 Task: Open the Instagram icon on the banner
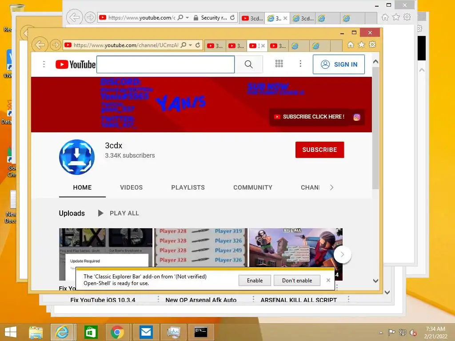tap(357, 117)
